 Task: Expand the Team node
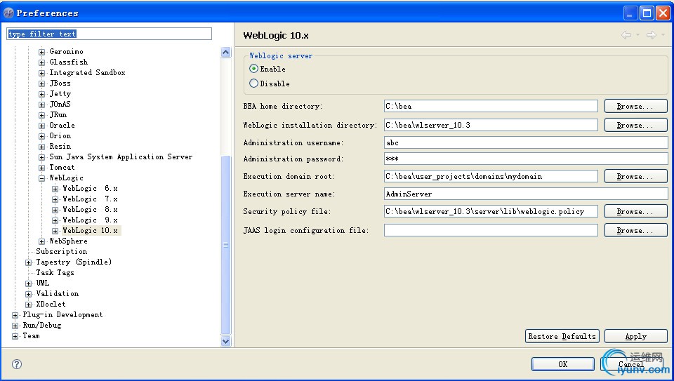tap(15, 336)
